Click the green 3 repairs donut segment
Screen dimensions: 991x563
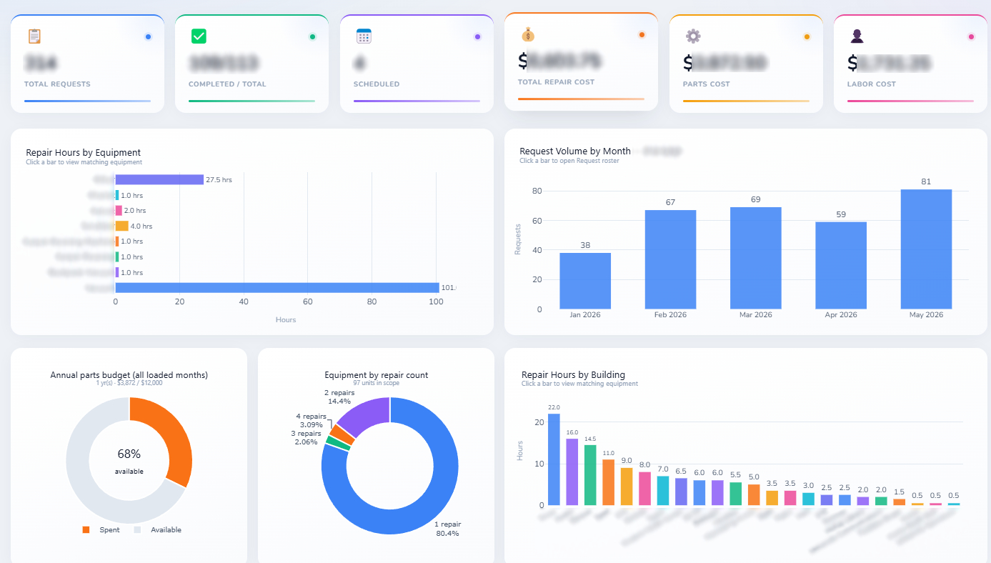point(336,444)
